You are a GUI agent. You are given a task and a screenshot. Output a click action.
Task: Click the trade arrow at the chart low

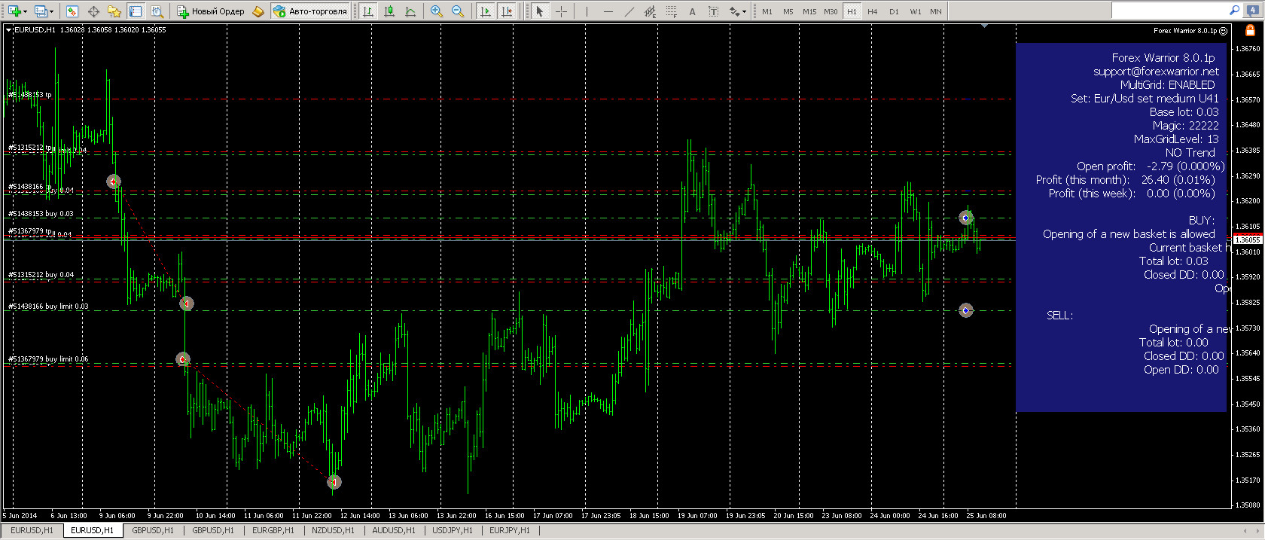click(334, 482)
